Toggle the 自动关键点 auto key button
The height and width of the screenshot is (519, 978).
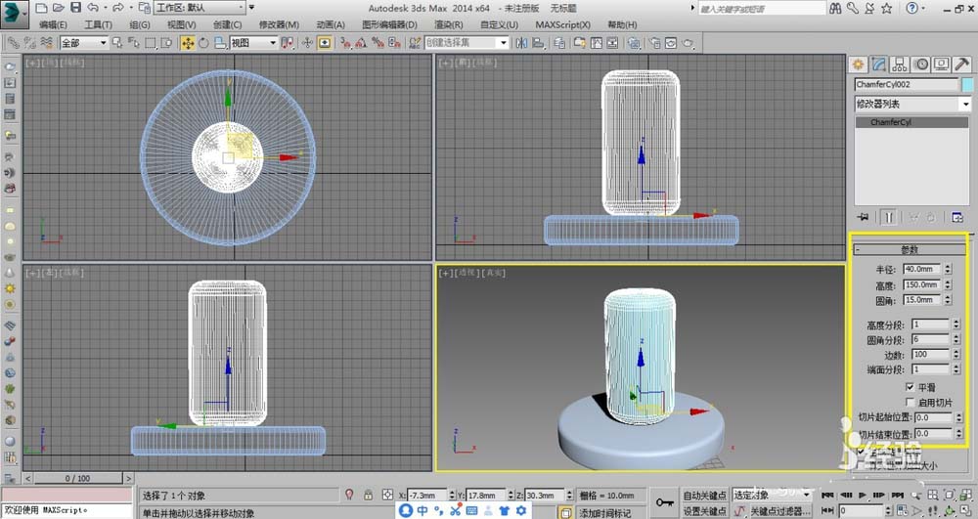coord(704,495)
